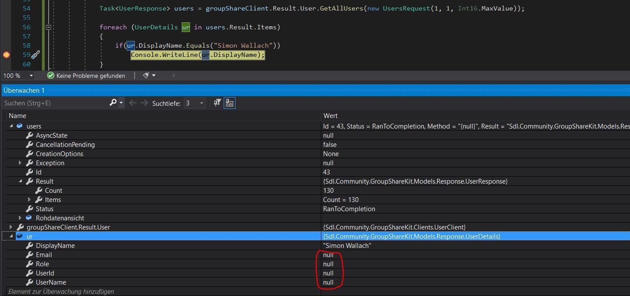Select the 'Count' property row
This screenshot has width=630, height=296.
click(x=315, y=191)
